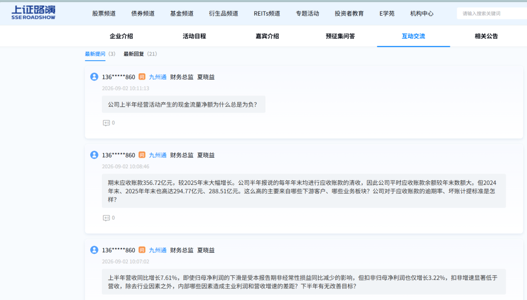
Task: Switch to the 企业介绍 tab
Action: point(121,36)
